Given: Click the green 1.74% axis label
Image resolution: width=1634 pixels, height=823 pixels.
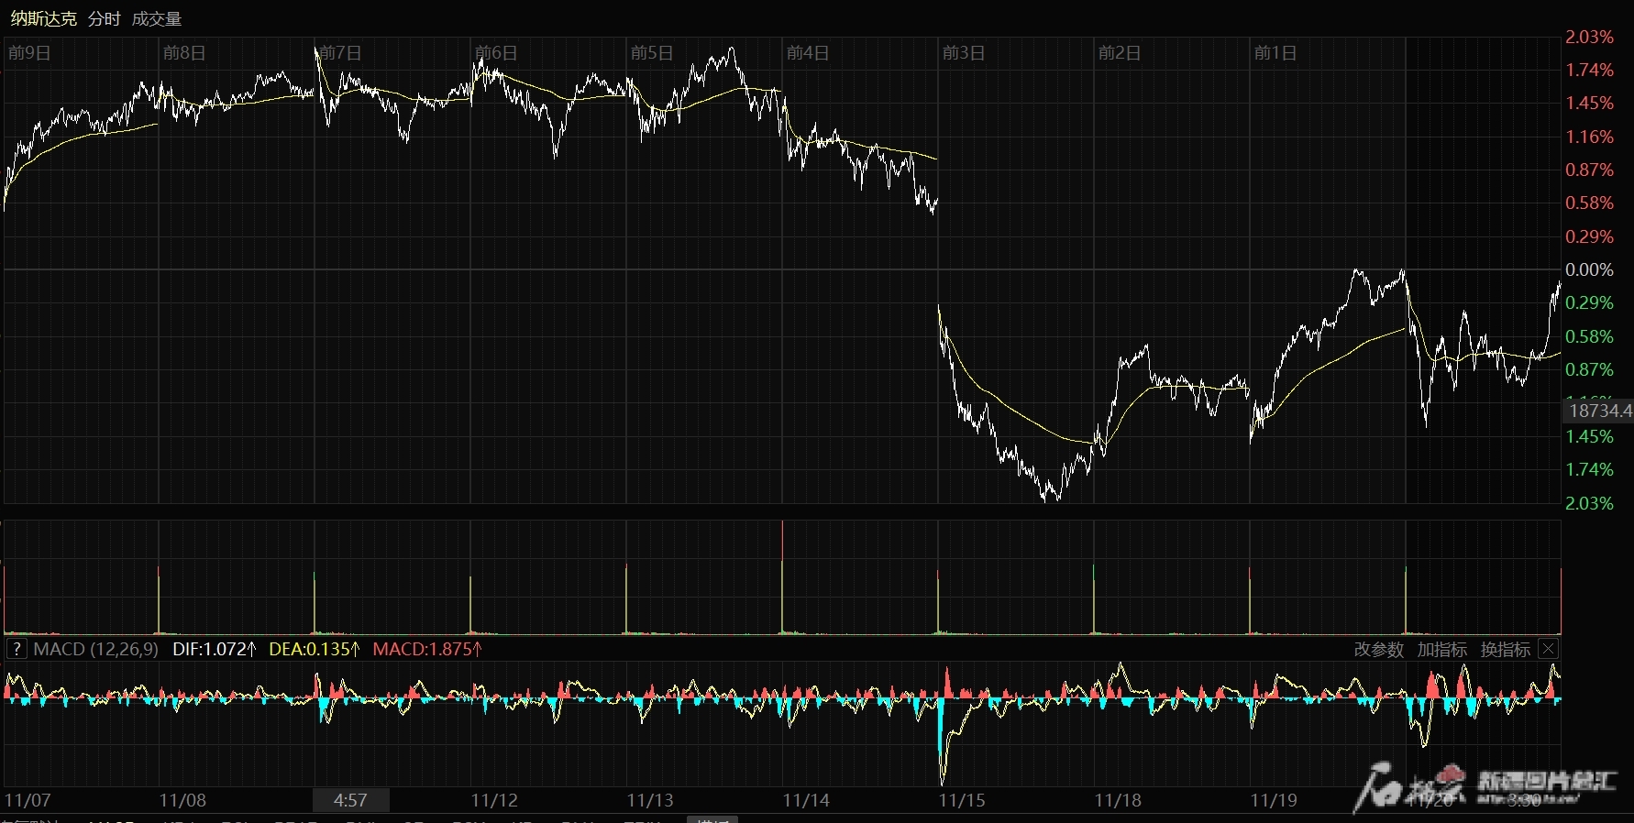Looking at the screenshot, I should click(1589, 469).
